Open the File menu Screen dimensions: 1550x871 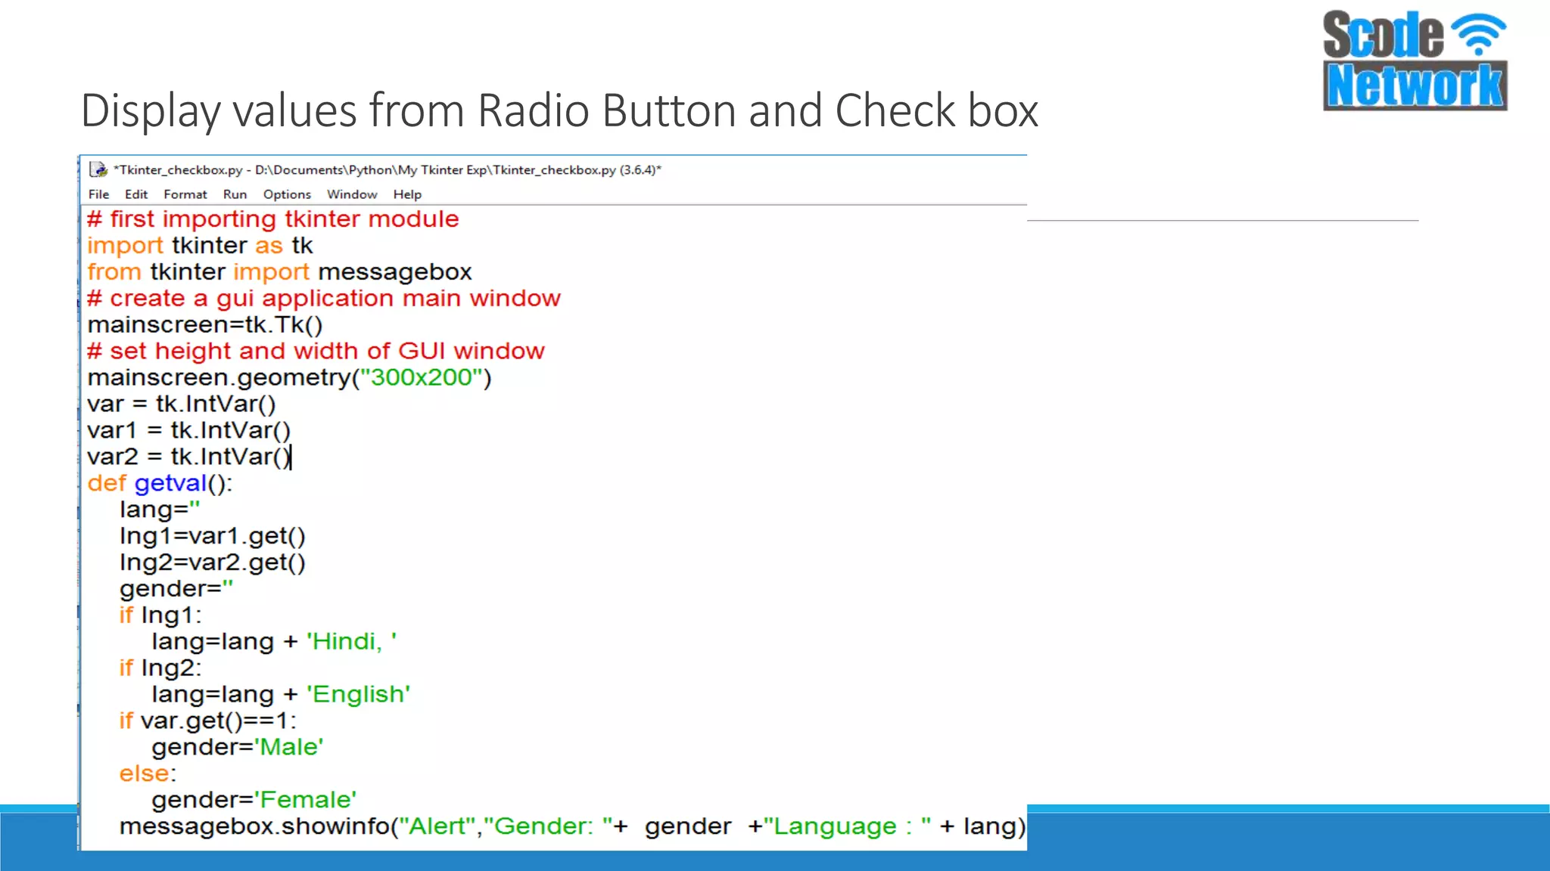(98, 194)
